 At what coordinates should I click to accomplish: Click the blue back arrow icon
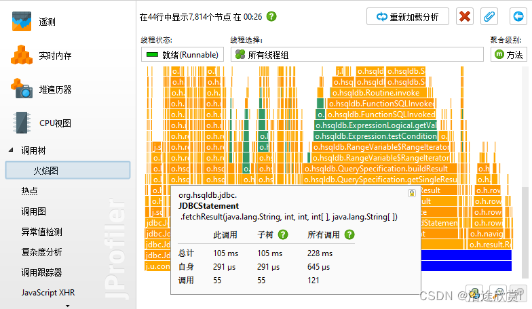pyautogui.click(x=518, y=16)
